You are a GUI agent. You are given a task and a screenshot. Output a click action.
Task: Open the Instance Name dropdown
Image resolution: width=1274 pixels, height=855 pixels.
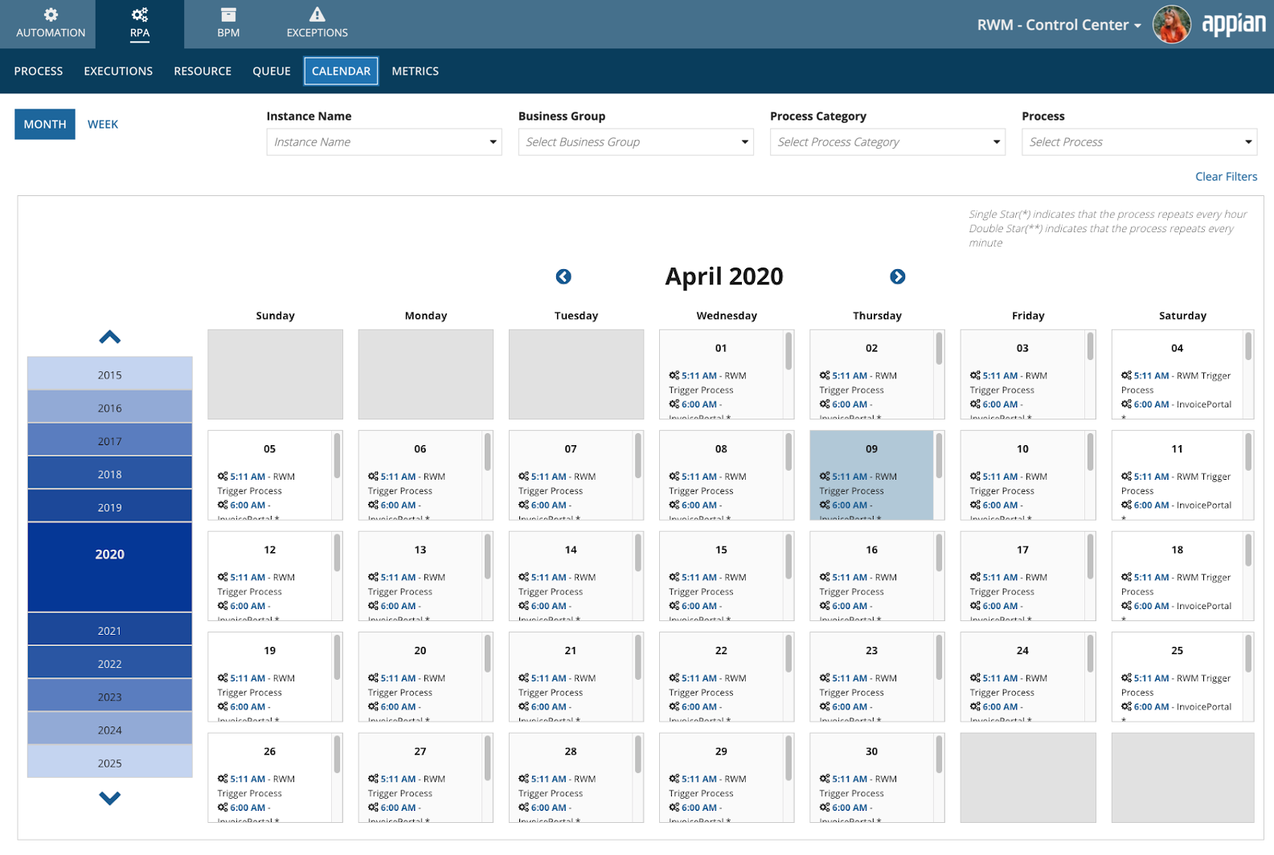pos(384,142)
